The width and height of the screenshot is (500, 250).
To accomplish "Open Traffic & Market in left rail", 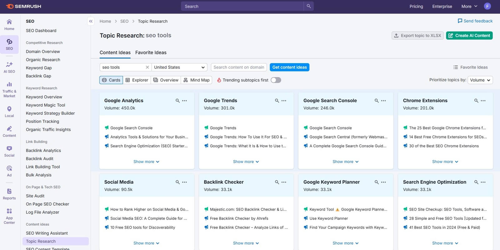I will (x=9, y=89).
